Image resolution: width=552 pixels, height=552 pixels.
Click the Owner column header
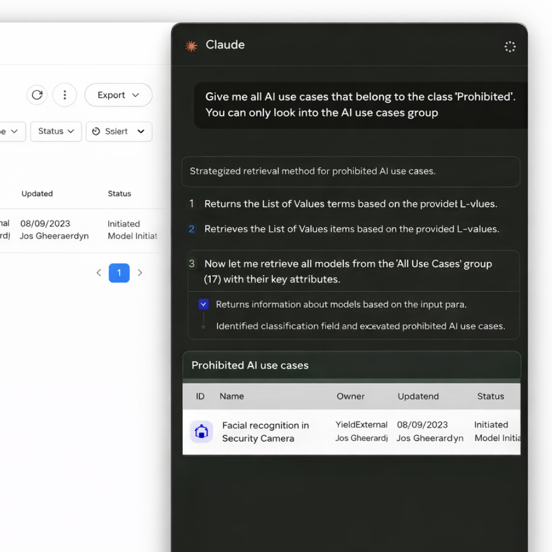[351, 396]
